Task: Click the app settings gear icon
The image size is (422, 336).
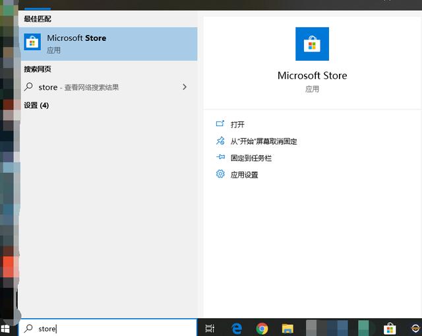Action: [220, 174]
